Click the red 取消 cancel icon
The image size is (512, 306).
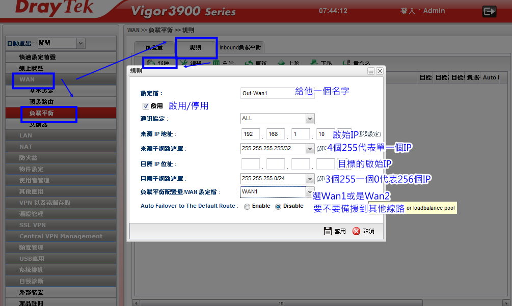(356, 231)
